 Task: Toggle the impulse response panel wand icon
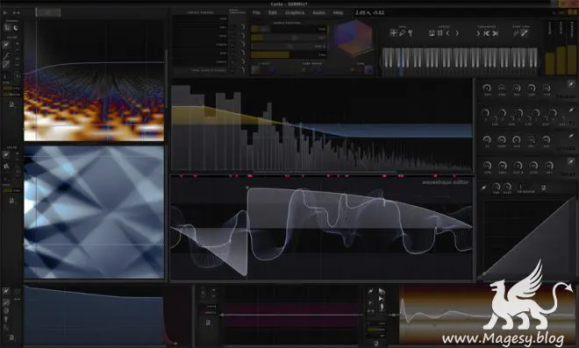click(x=371, y=292)
